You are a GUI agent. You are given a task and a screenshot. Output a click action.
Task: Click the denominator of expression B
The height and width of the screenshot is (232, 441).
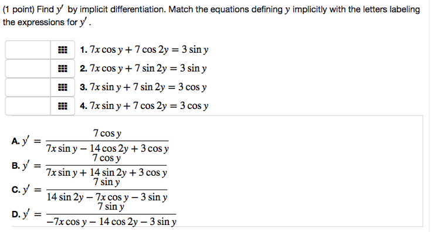point(107,172)
